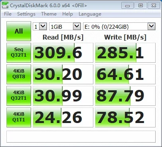
Task: Open the File menu
Action: click(8, 14)
